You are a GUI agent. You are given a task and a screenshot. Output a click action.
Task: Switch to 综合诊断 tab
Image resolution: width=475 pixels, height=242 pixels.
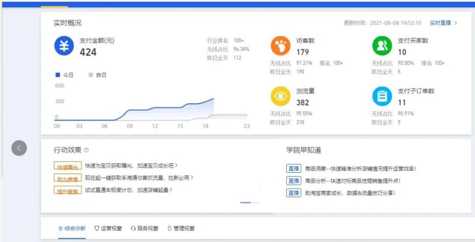72,229
